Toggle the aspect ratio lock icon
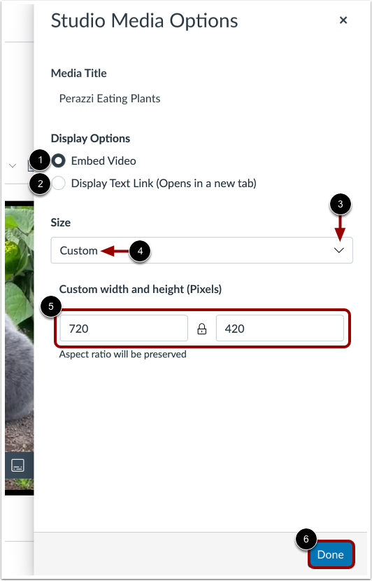 202,329
